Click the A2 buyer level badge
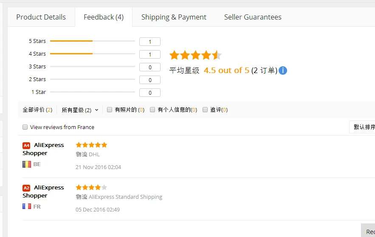375x237 pixels. tap(26, 188)
